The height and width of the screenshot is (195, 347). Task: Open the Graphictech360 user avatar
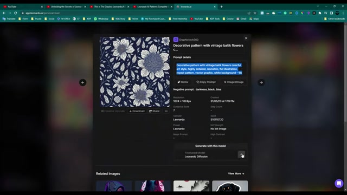(176, 40)
